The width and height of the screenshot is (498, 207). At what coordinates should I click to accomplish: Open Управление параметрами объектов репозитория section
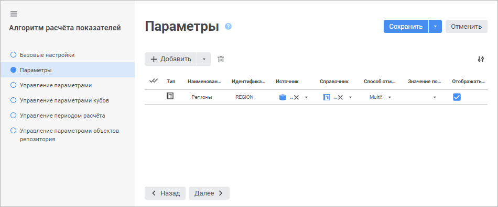click(65, 135)
